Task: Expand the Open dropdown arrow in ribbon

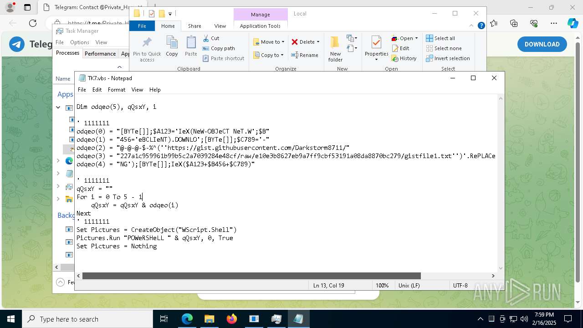Action: coord(416,38)
